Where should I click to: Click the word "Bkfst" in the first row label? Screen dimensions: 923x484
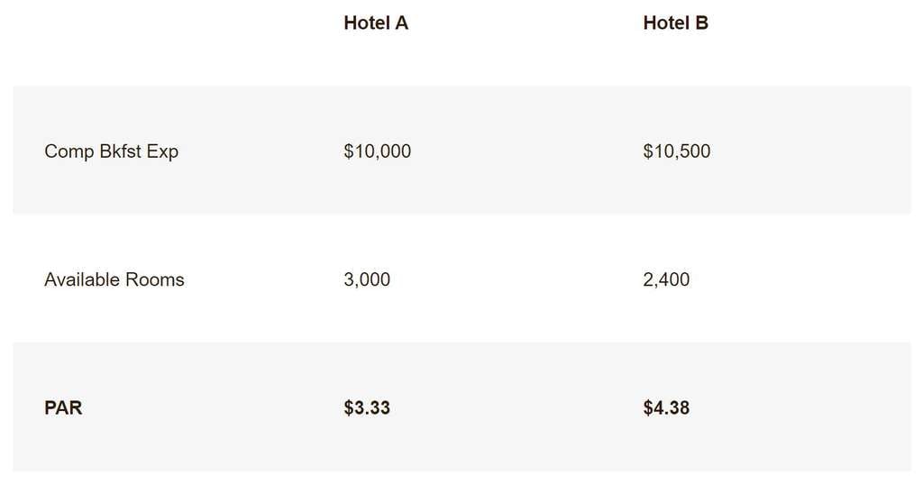click(x=120, y=151)
